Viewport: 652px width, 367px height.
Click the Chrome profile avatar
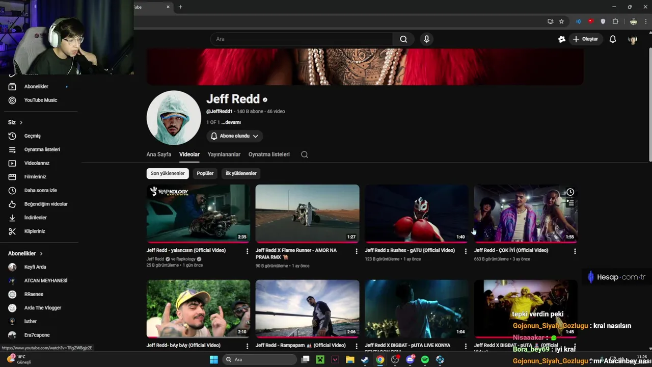[x=634, y=21]
